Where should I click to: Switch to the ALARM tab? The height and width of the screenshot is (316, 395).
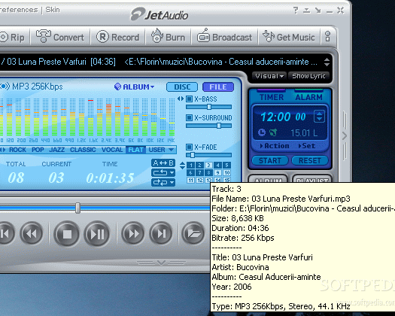point(308,97)
